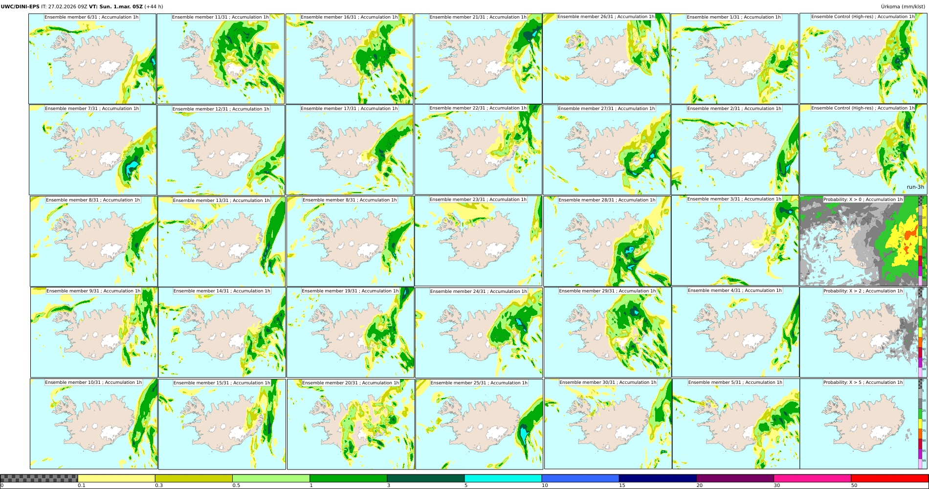This screenshot has width=929, height=489.
Task: Click the '15' tick on the bottom legend
Action: coord(622,486)
